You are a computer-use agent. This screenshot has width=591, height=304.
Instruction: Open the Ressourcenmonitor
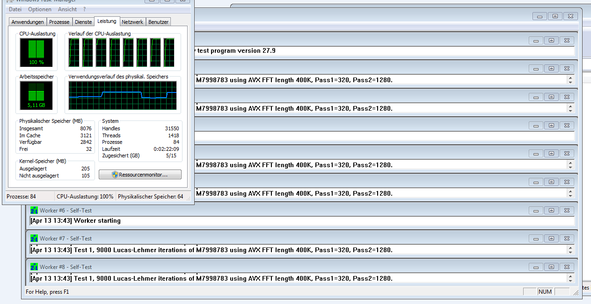pos(140,175)
